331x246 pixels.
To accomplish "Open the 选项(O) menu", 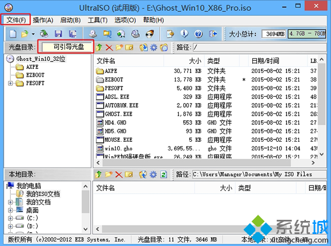I will point(125,20).
